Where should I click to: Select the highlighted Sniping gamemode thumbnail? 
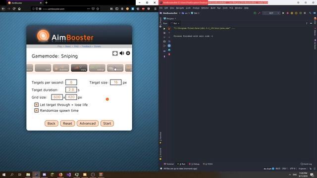pos(79,68)
